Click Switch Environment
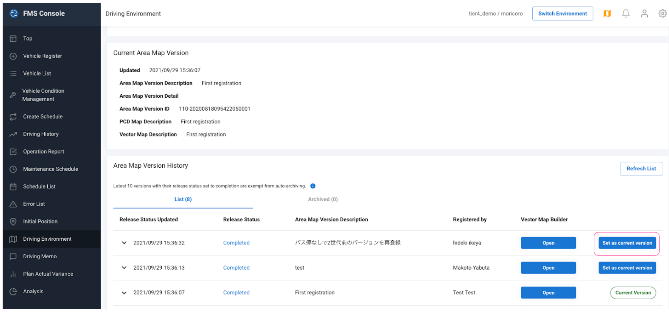 pos(563,13)
